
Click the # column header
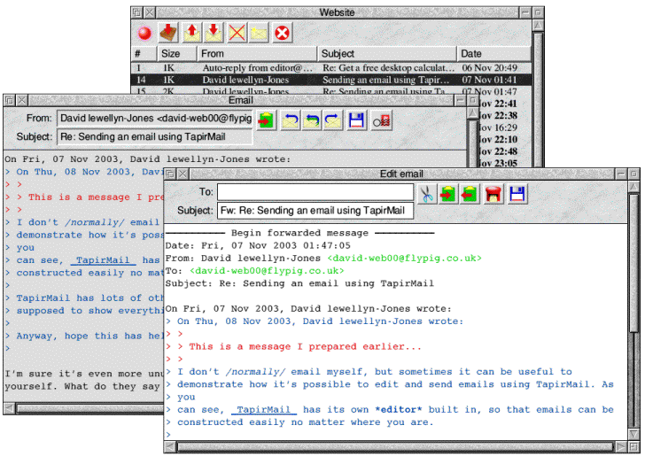(144, 54)
